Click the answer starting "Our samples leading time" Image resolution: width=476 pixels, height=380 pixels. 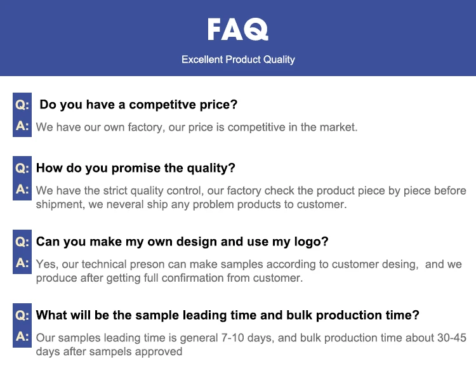point(251,344)
